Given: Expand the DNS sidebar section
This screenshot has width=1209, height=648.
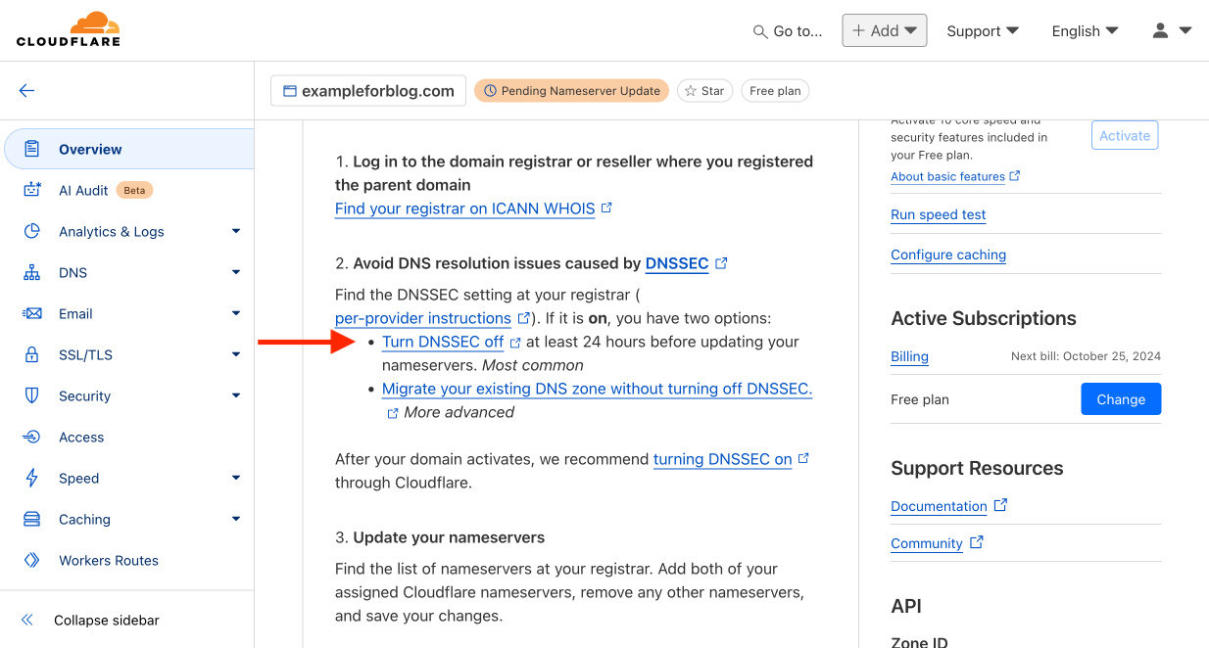Looking at the screenshot, I should (x=235, y=272).
